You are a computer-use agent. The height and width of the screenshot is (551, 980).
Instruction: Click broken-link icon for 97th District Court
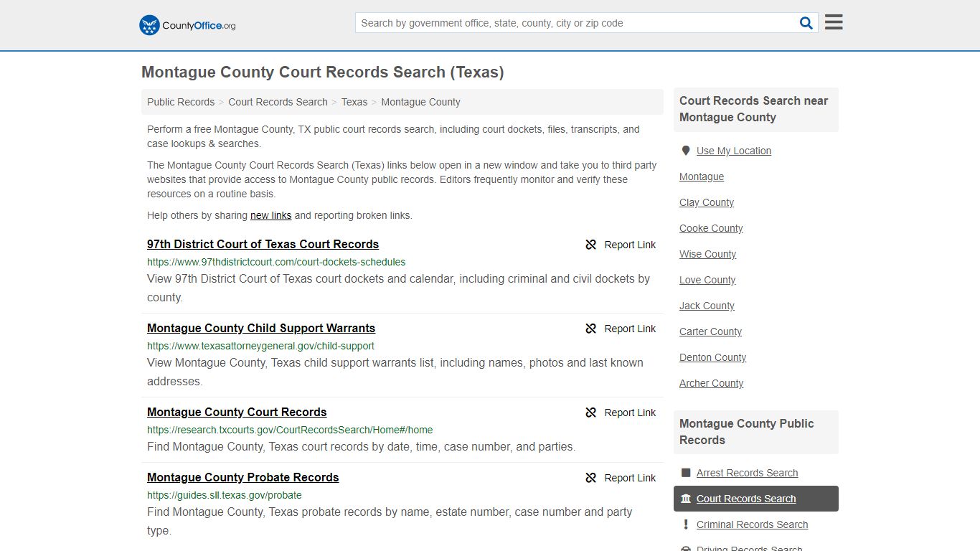[x=591, y=245]
